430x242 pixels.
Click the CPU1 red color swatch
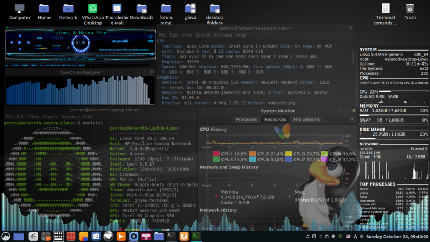[216, 154]
